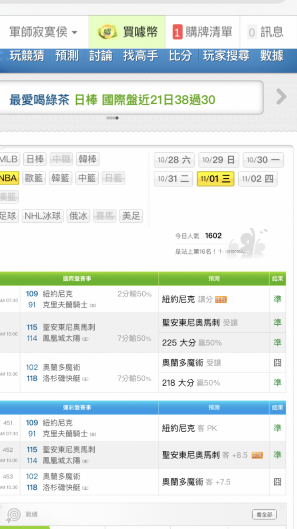
Task: Choose the 11/01 三 date
Action: [x=216, y=179]
